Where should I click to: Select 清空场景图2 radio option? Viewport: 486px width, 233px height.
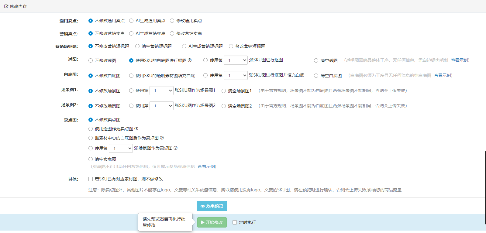coord(224,106)
